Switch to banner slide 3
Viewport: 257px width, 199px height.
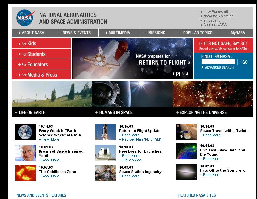pos(183,74)
